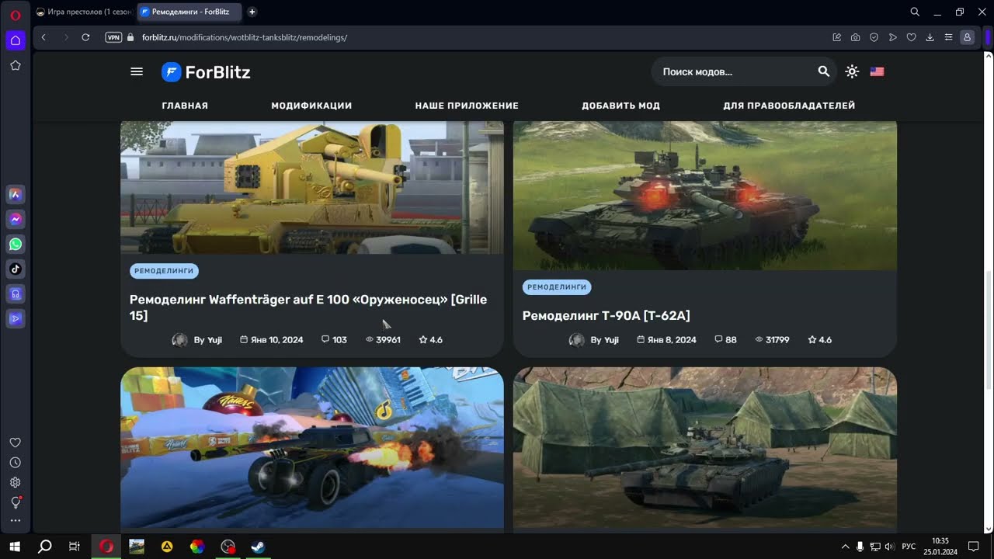Open ДЛЯ ПРАВООБЛАДАТЕЛЕЙ menu item
Image resolution: width=994 pixels, height=559 pixels.
(789, 106)
